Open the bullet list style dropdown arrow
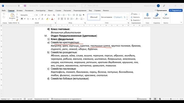Viewport: 184px width, 103px height. 61,15
